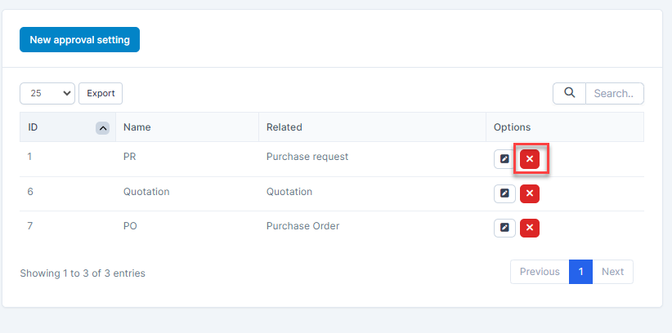
Task: Select page 1 in pagination
Action: pos(580,272)
